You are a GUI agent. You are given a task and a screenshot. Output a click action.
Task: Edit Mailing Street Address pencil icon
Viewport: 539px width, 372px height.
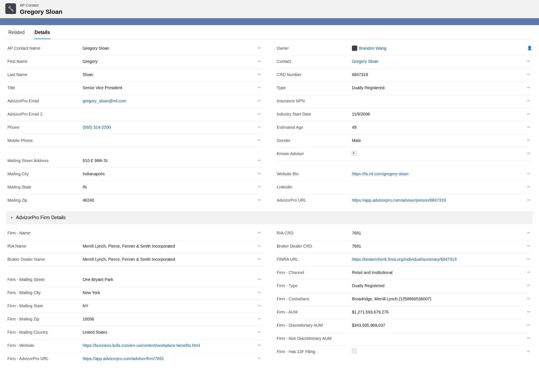pos(259,160)
